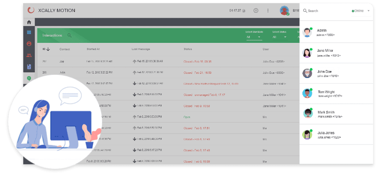The height and width of the screenshot is (179, 378).
Task: Click the User column header
Action: coord(266,49)
